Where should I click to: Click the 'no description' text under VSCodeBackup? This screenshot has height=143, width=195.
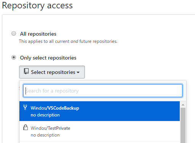[x=45, y=115]
